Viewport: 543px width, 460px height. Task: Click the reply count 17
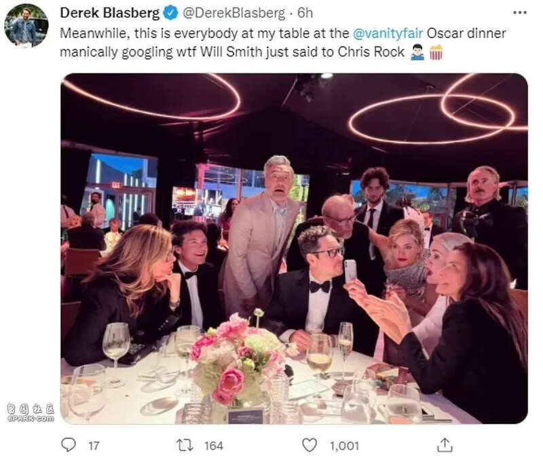[x=94, y=446]
